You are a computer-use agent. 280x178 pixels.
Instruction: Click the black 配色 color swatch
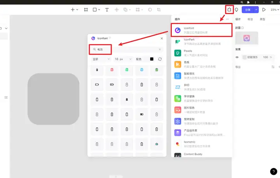coord(152,59)
